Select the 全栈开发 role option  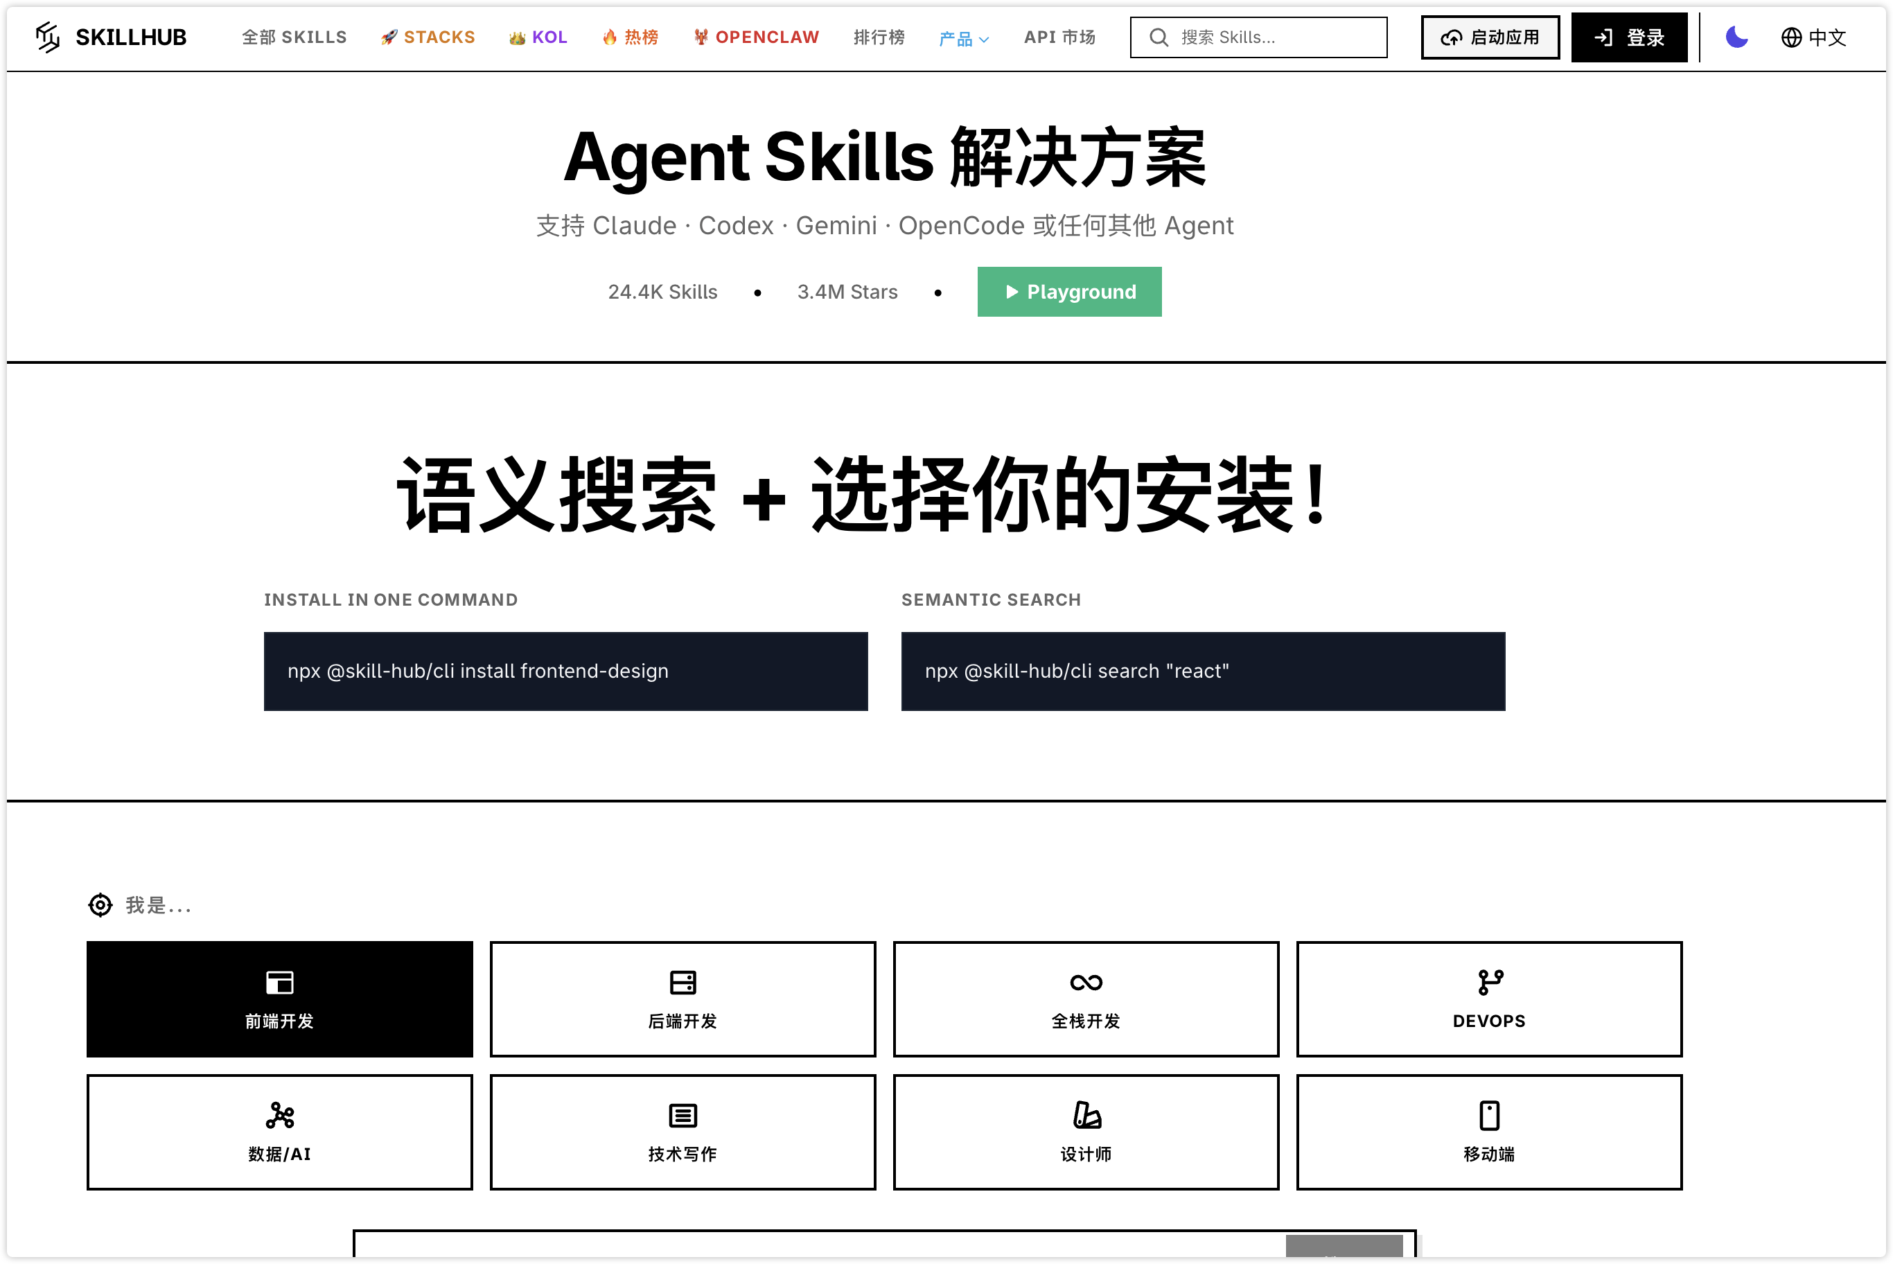(1086, 999)
